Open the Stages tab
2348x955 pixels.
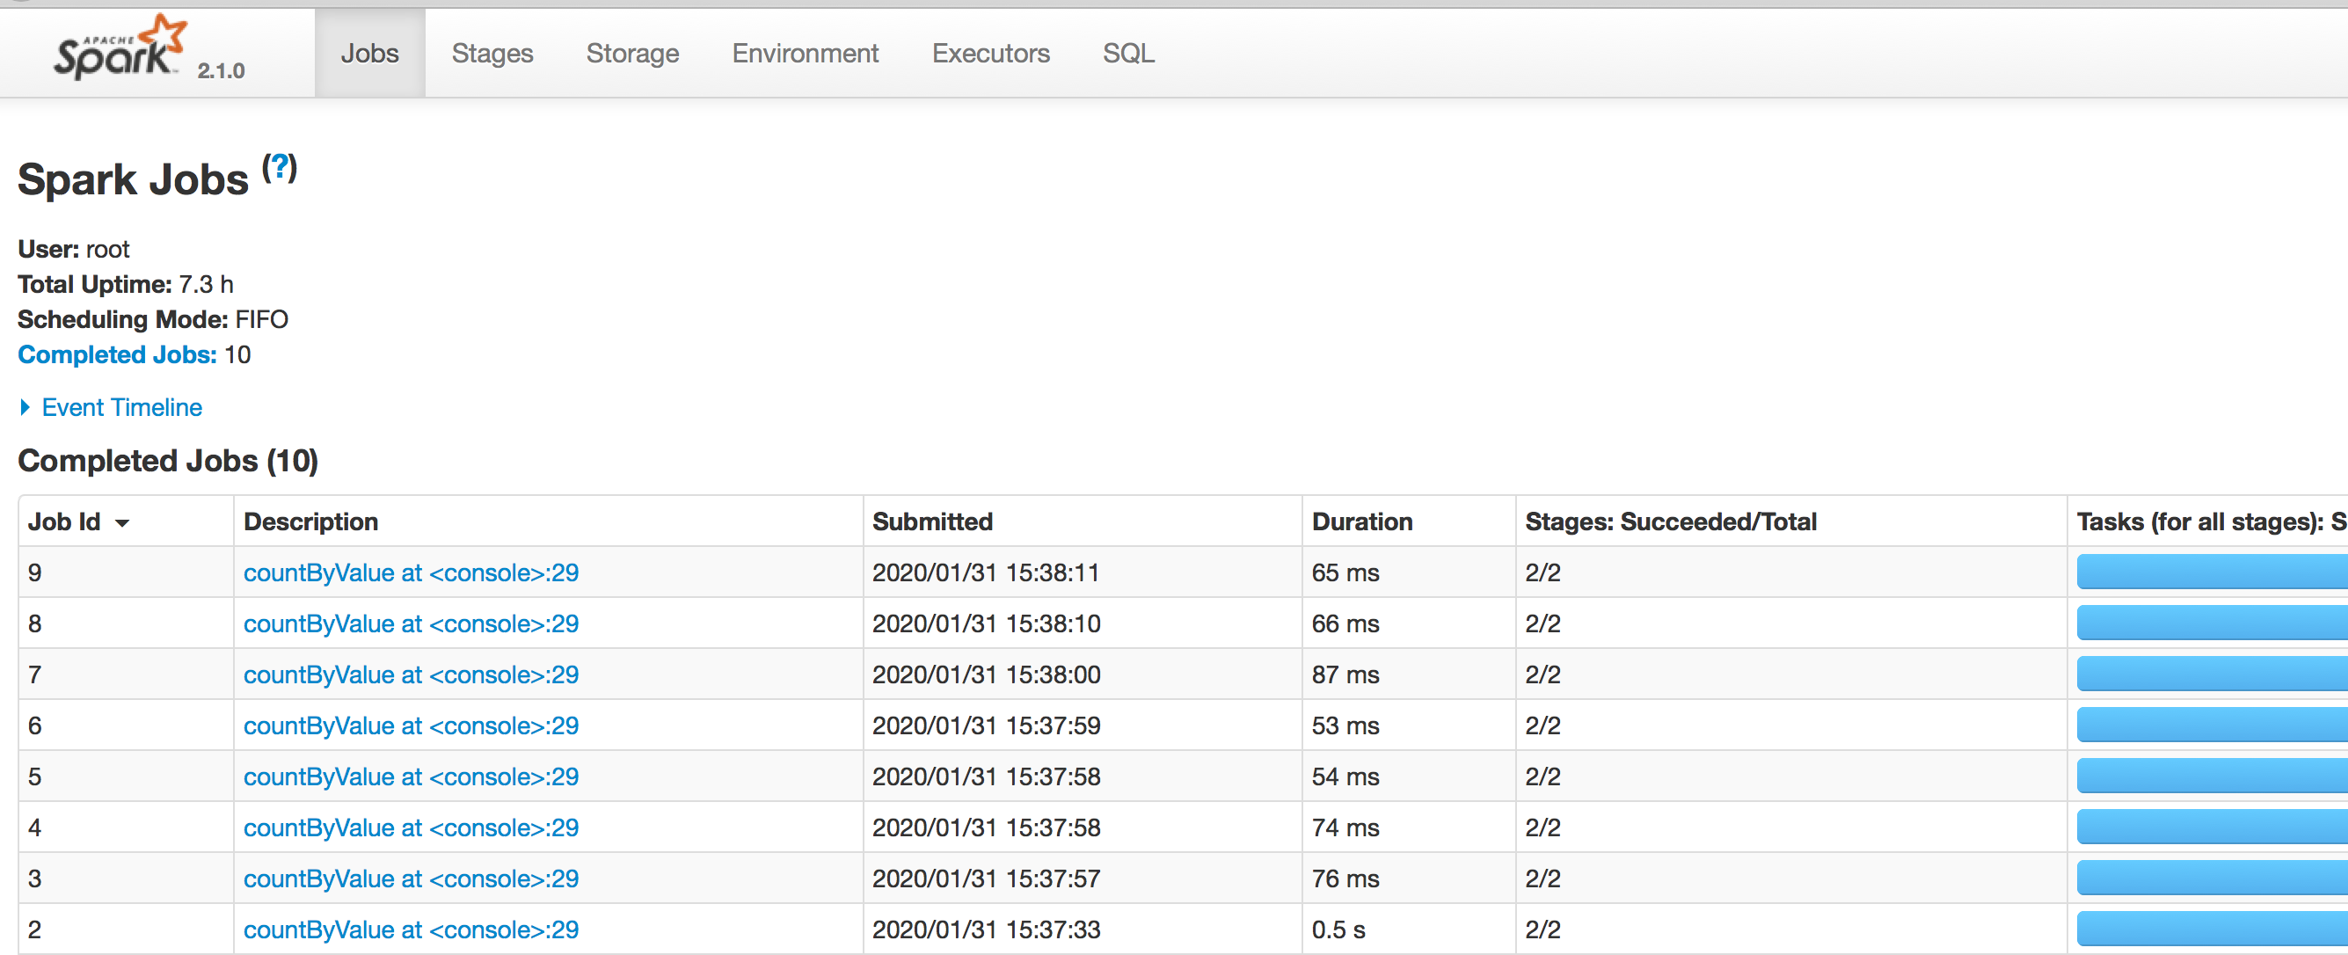pyautogui.click(x=492, y=53)
